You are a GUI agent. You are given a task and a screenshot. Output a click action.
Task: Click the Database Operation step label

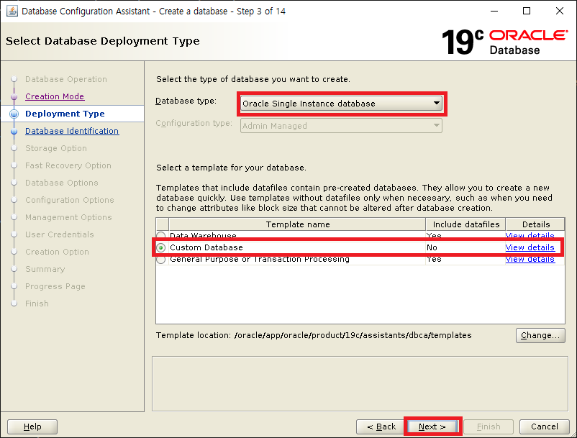pyautogui.click(x=66, y=79)
